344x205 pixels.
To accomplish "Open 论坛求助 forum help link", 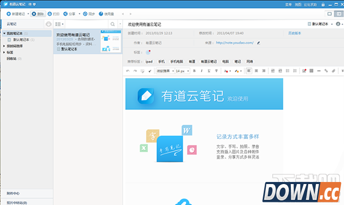I will pos(310,5).
